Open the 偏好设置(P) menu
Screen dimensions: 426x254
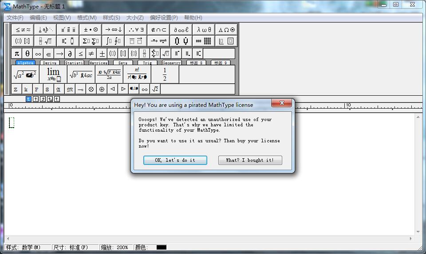[x=163, y=18]
